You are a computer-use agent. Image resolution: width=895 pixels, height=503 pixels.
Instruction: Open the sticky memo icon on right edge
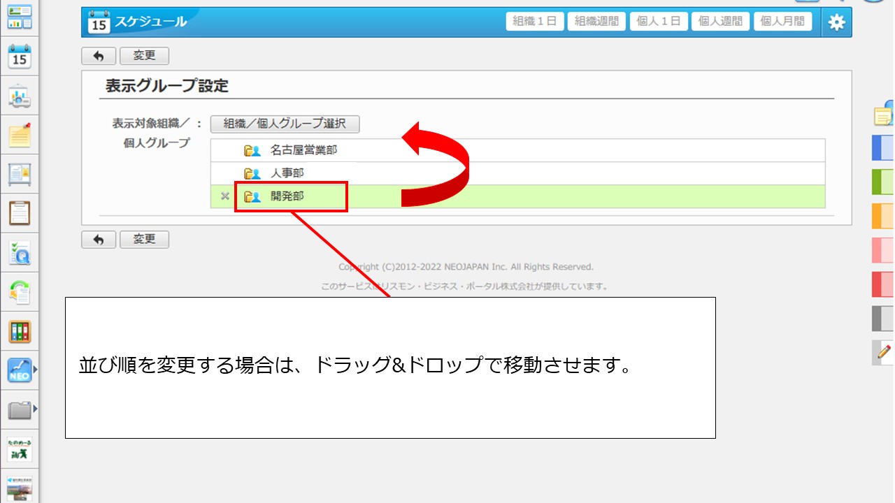(x=885, y=114)
